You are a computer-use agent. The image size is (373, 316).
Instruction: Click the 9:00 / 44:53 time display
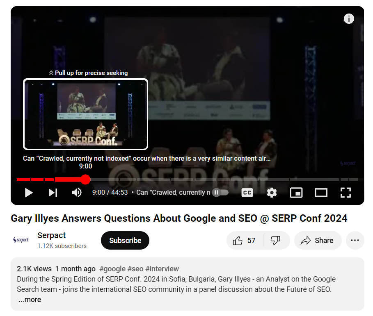click(x=110, y=193)
